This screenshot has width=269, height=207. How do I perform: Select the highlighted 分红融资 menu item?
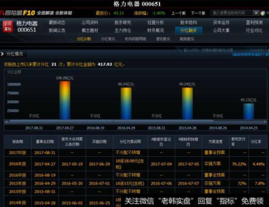188,30
